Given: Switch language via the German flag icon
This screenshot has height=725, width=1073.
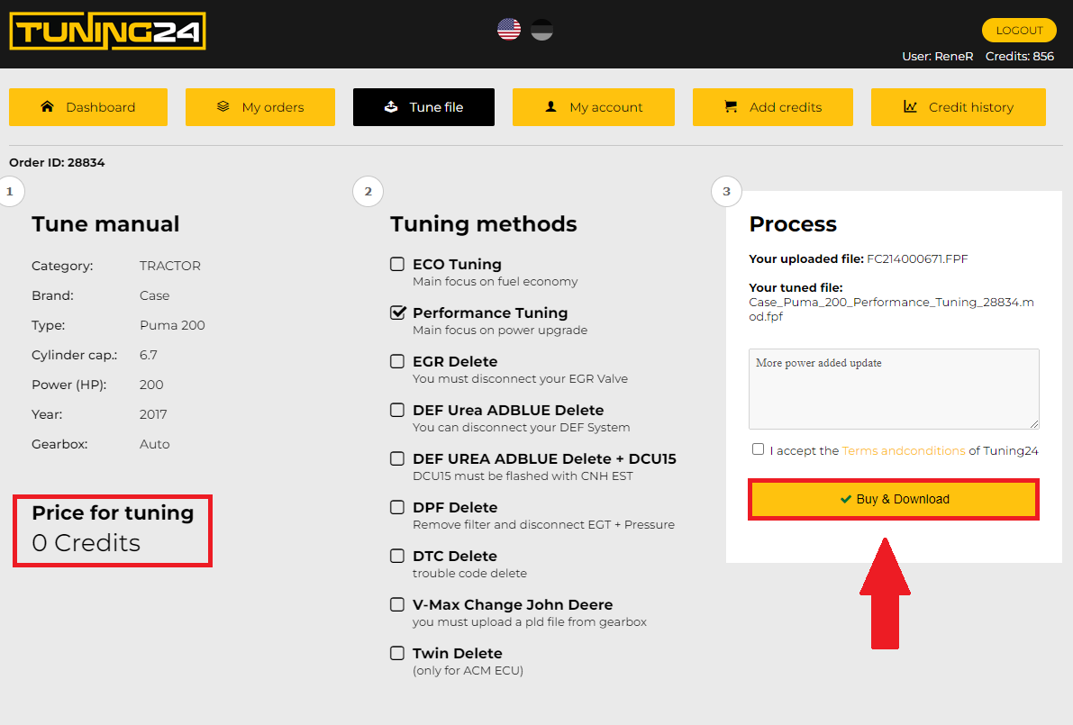Looking at the screenshot, I should tap(541, 30).
